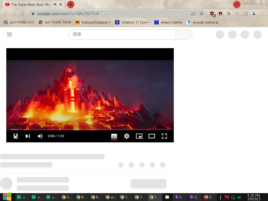Show hidden tray icons via vertical dots
The image size is (268, 201).
click(x=220, y=197)
